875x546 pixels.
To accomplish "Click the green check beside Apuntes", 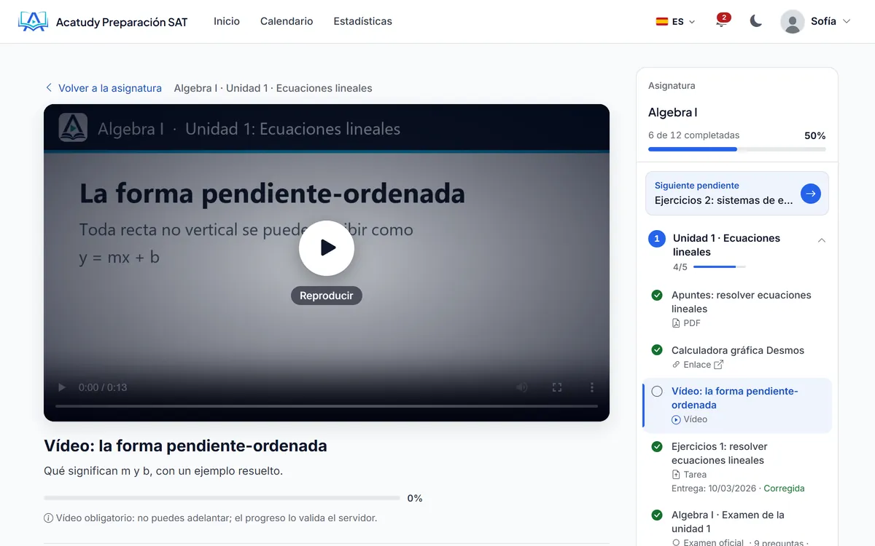I will pyautogui.click(x=657, y=296).
